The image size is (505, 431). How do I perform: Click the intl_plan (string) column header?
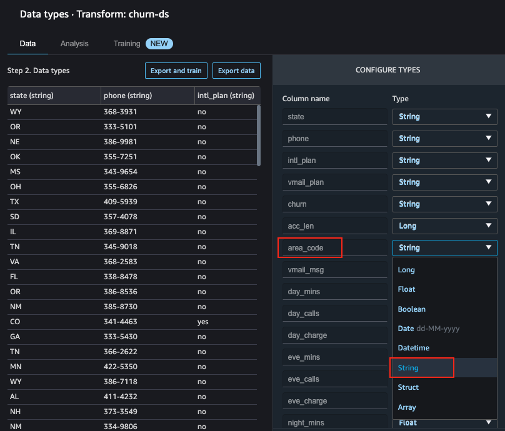pyautogui.click(x=227, y=96)
